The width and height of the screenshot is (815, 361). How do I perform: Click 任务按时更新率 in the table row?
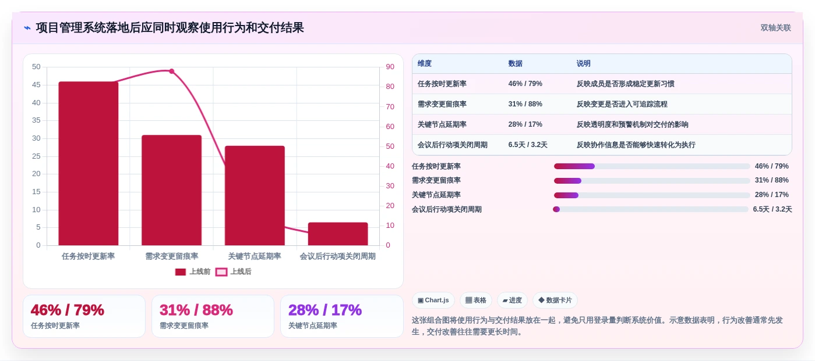(442, 84)
